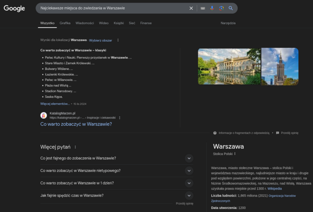Viewport: 313px width, 212px height.
Task: Click the KatalogMarzen.pl site favicon
Action: point(43,115)
